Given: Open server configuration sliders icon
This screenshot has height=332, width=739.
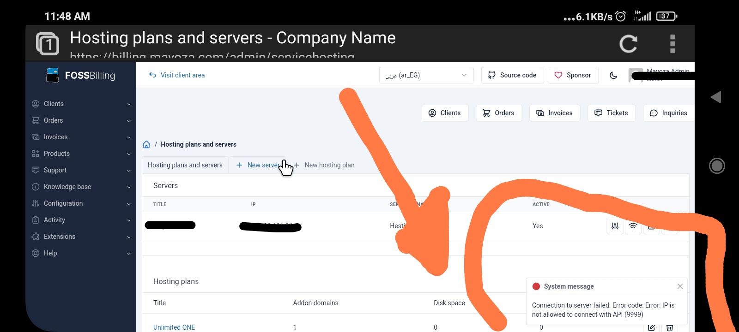Looking at the screenshot, I should [615, 226].
